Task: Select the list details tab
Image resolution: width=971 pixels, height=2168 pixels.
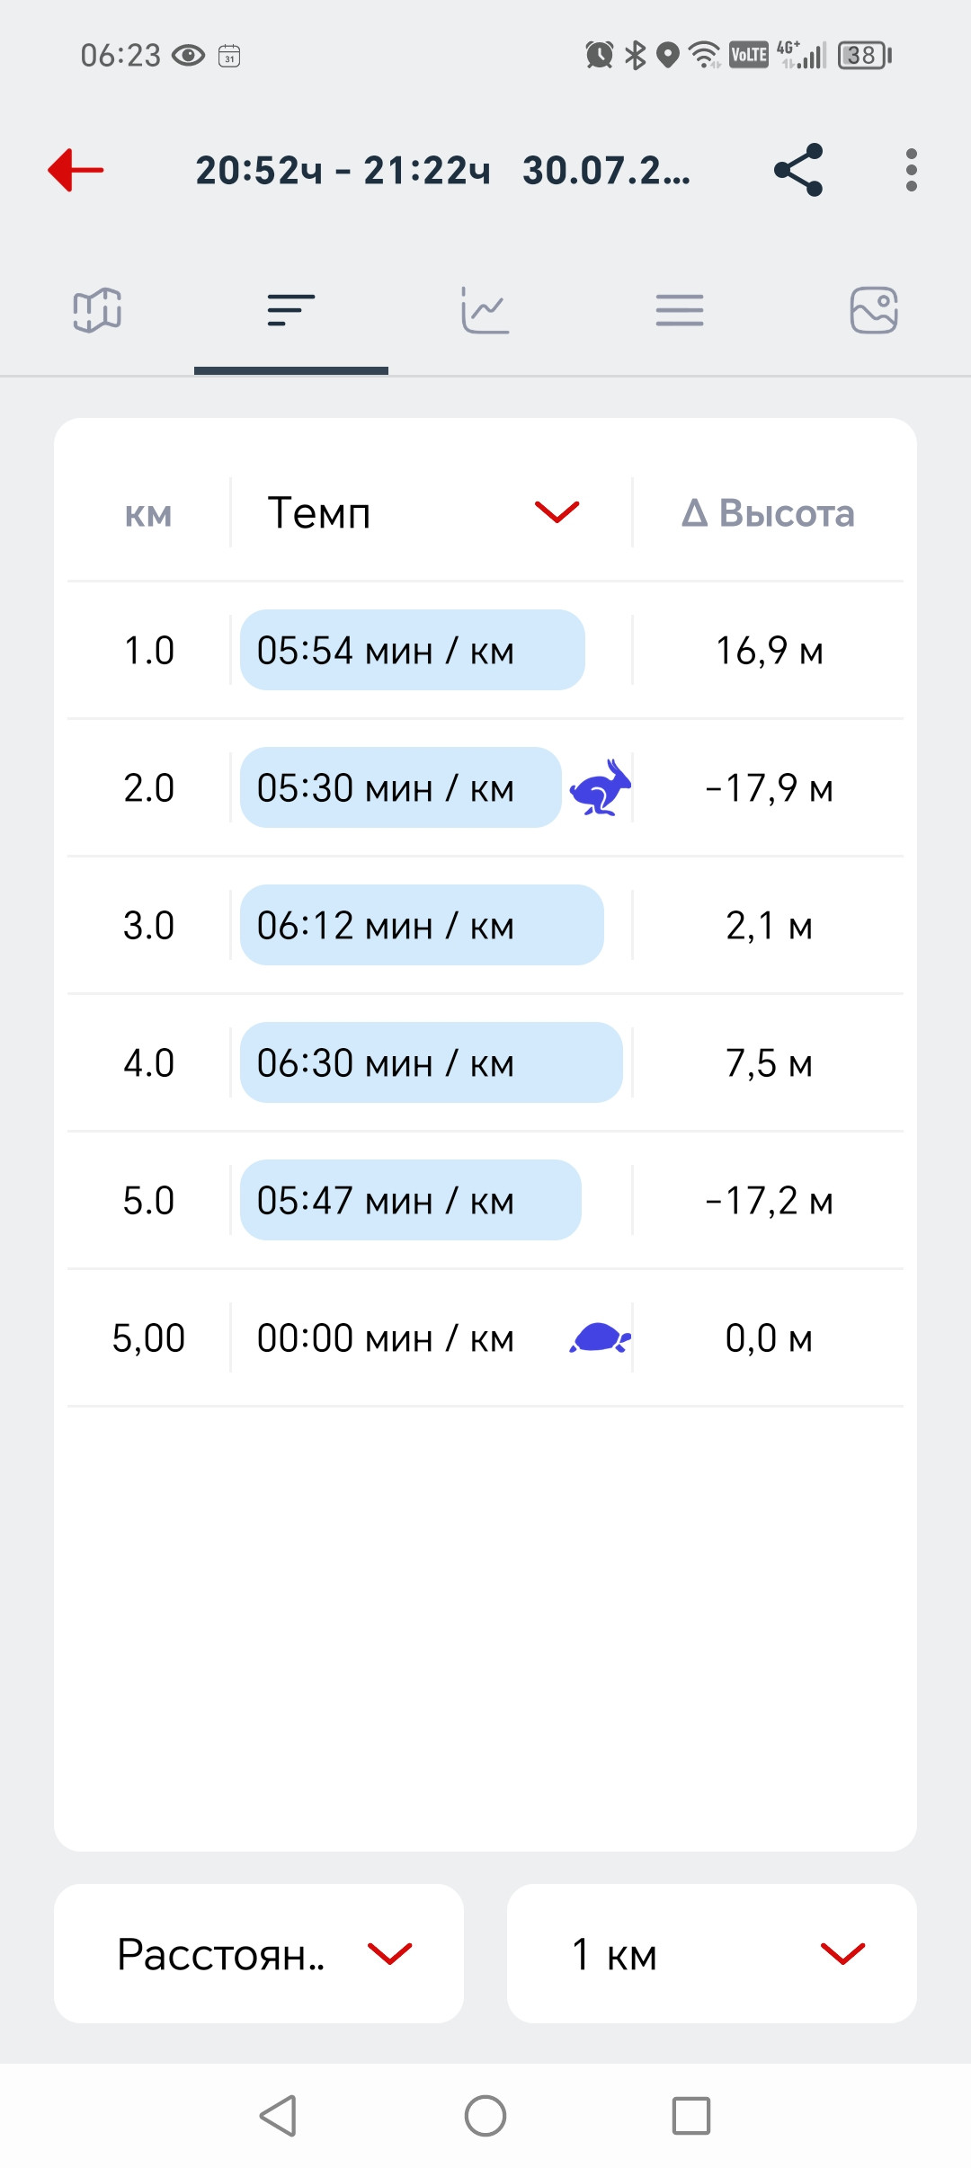Action: click(x=680, y=311)
